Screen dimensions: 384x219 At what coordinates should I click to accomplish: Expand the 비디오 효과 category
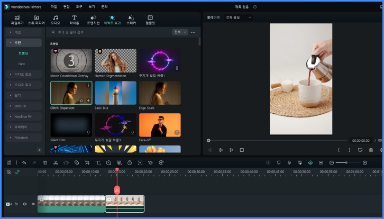tap(24, 74)
